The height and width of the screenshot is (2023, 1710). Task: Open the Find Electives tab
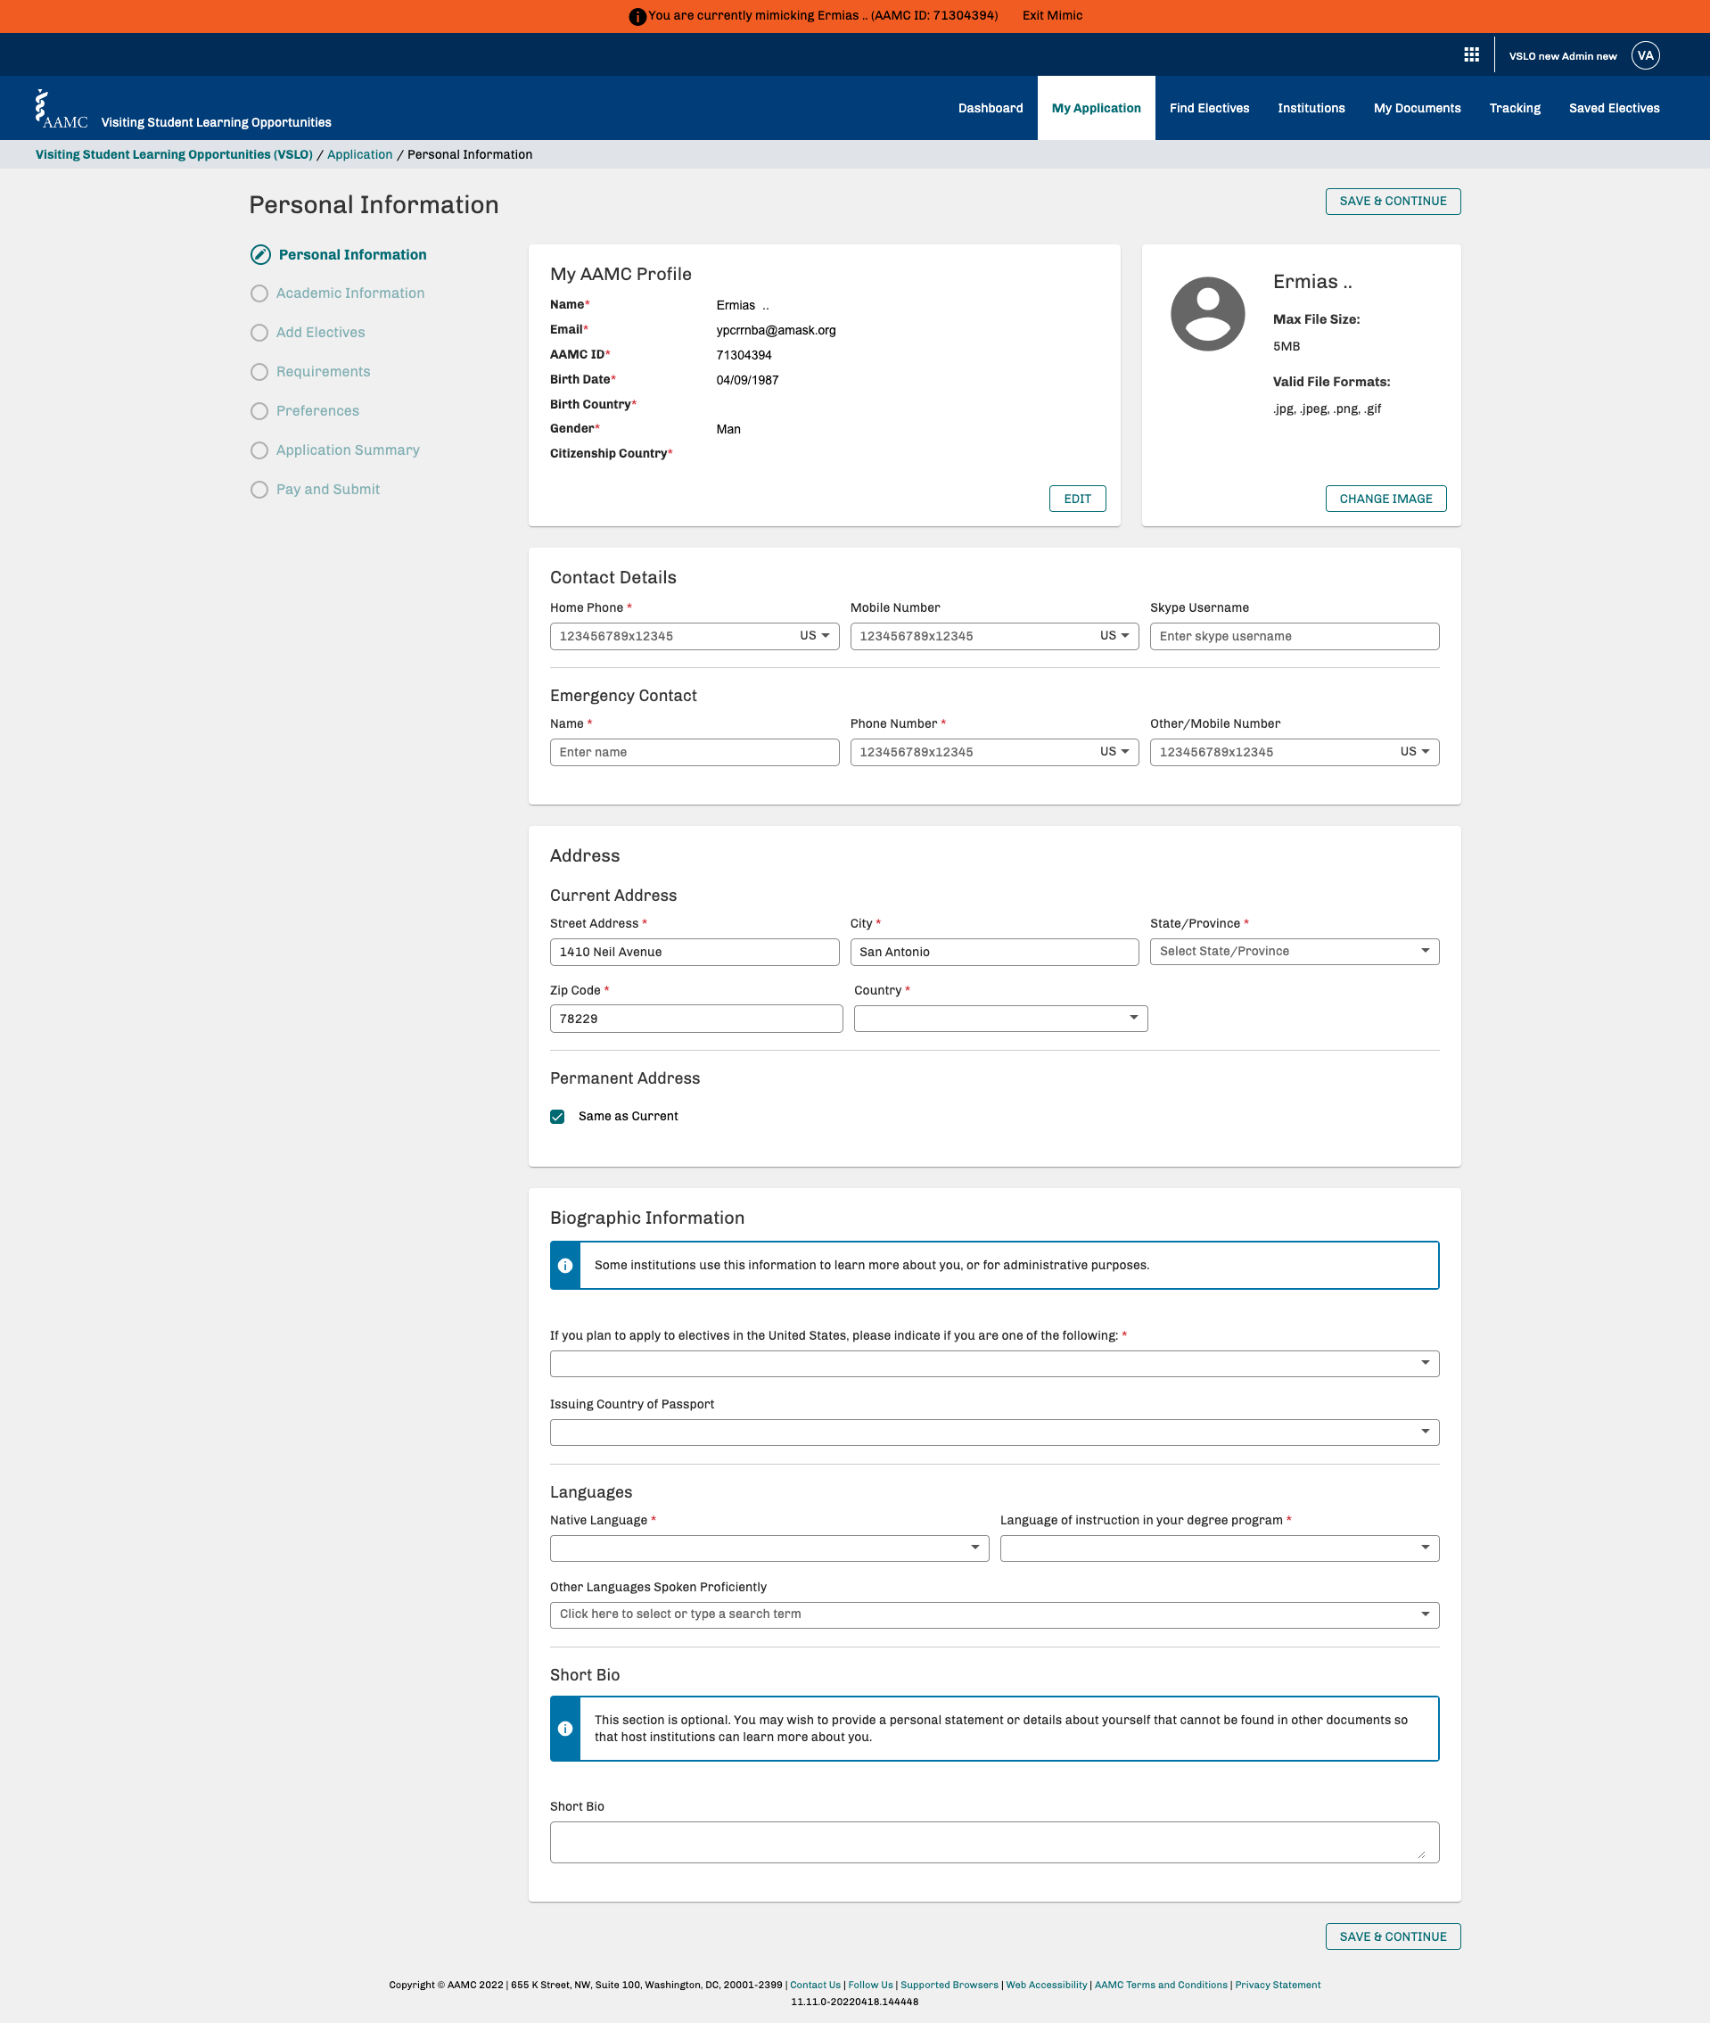tap(1209, 109)
